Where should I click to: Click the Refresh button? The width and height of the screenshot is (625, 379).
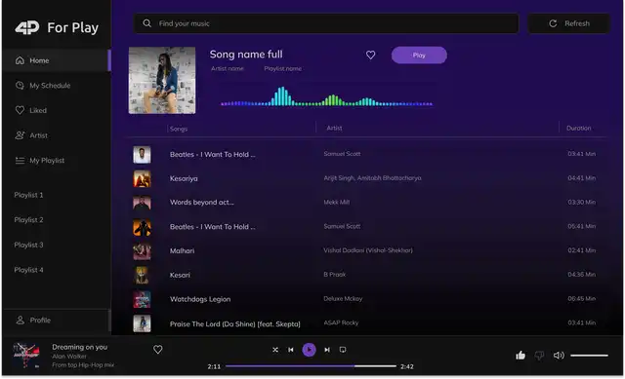point(568,23)
